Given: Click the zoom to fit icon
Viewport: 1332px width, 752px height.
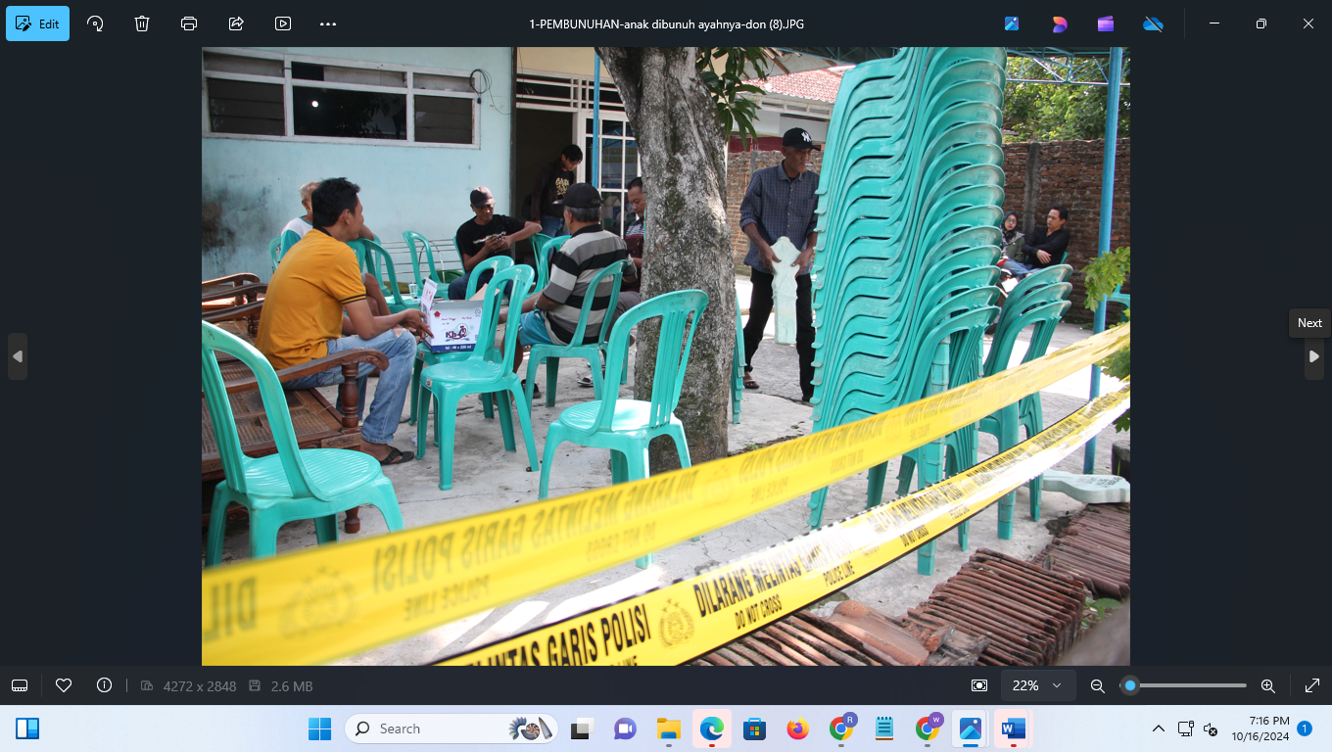Looking at the screenshot, I should coord(978,685).
